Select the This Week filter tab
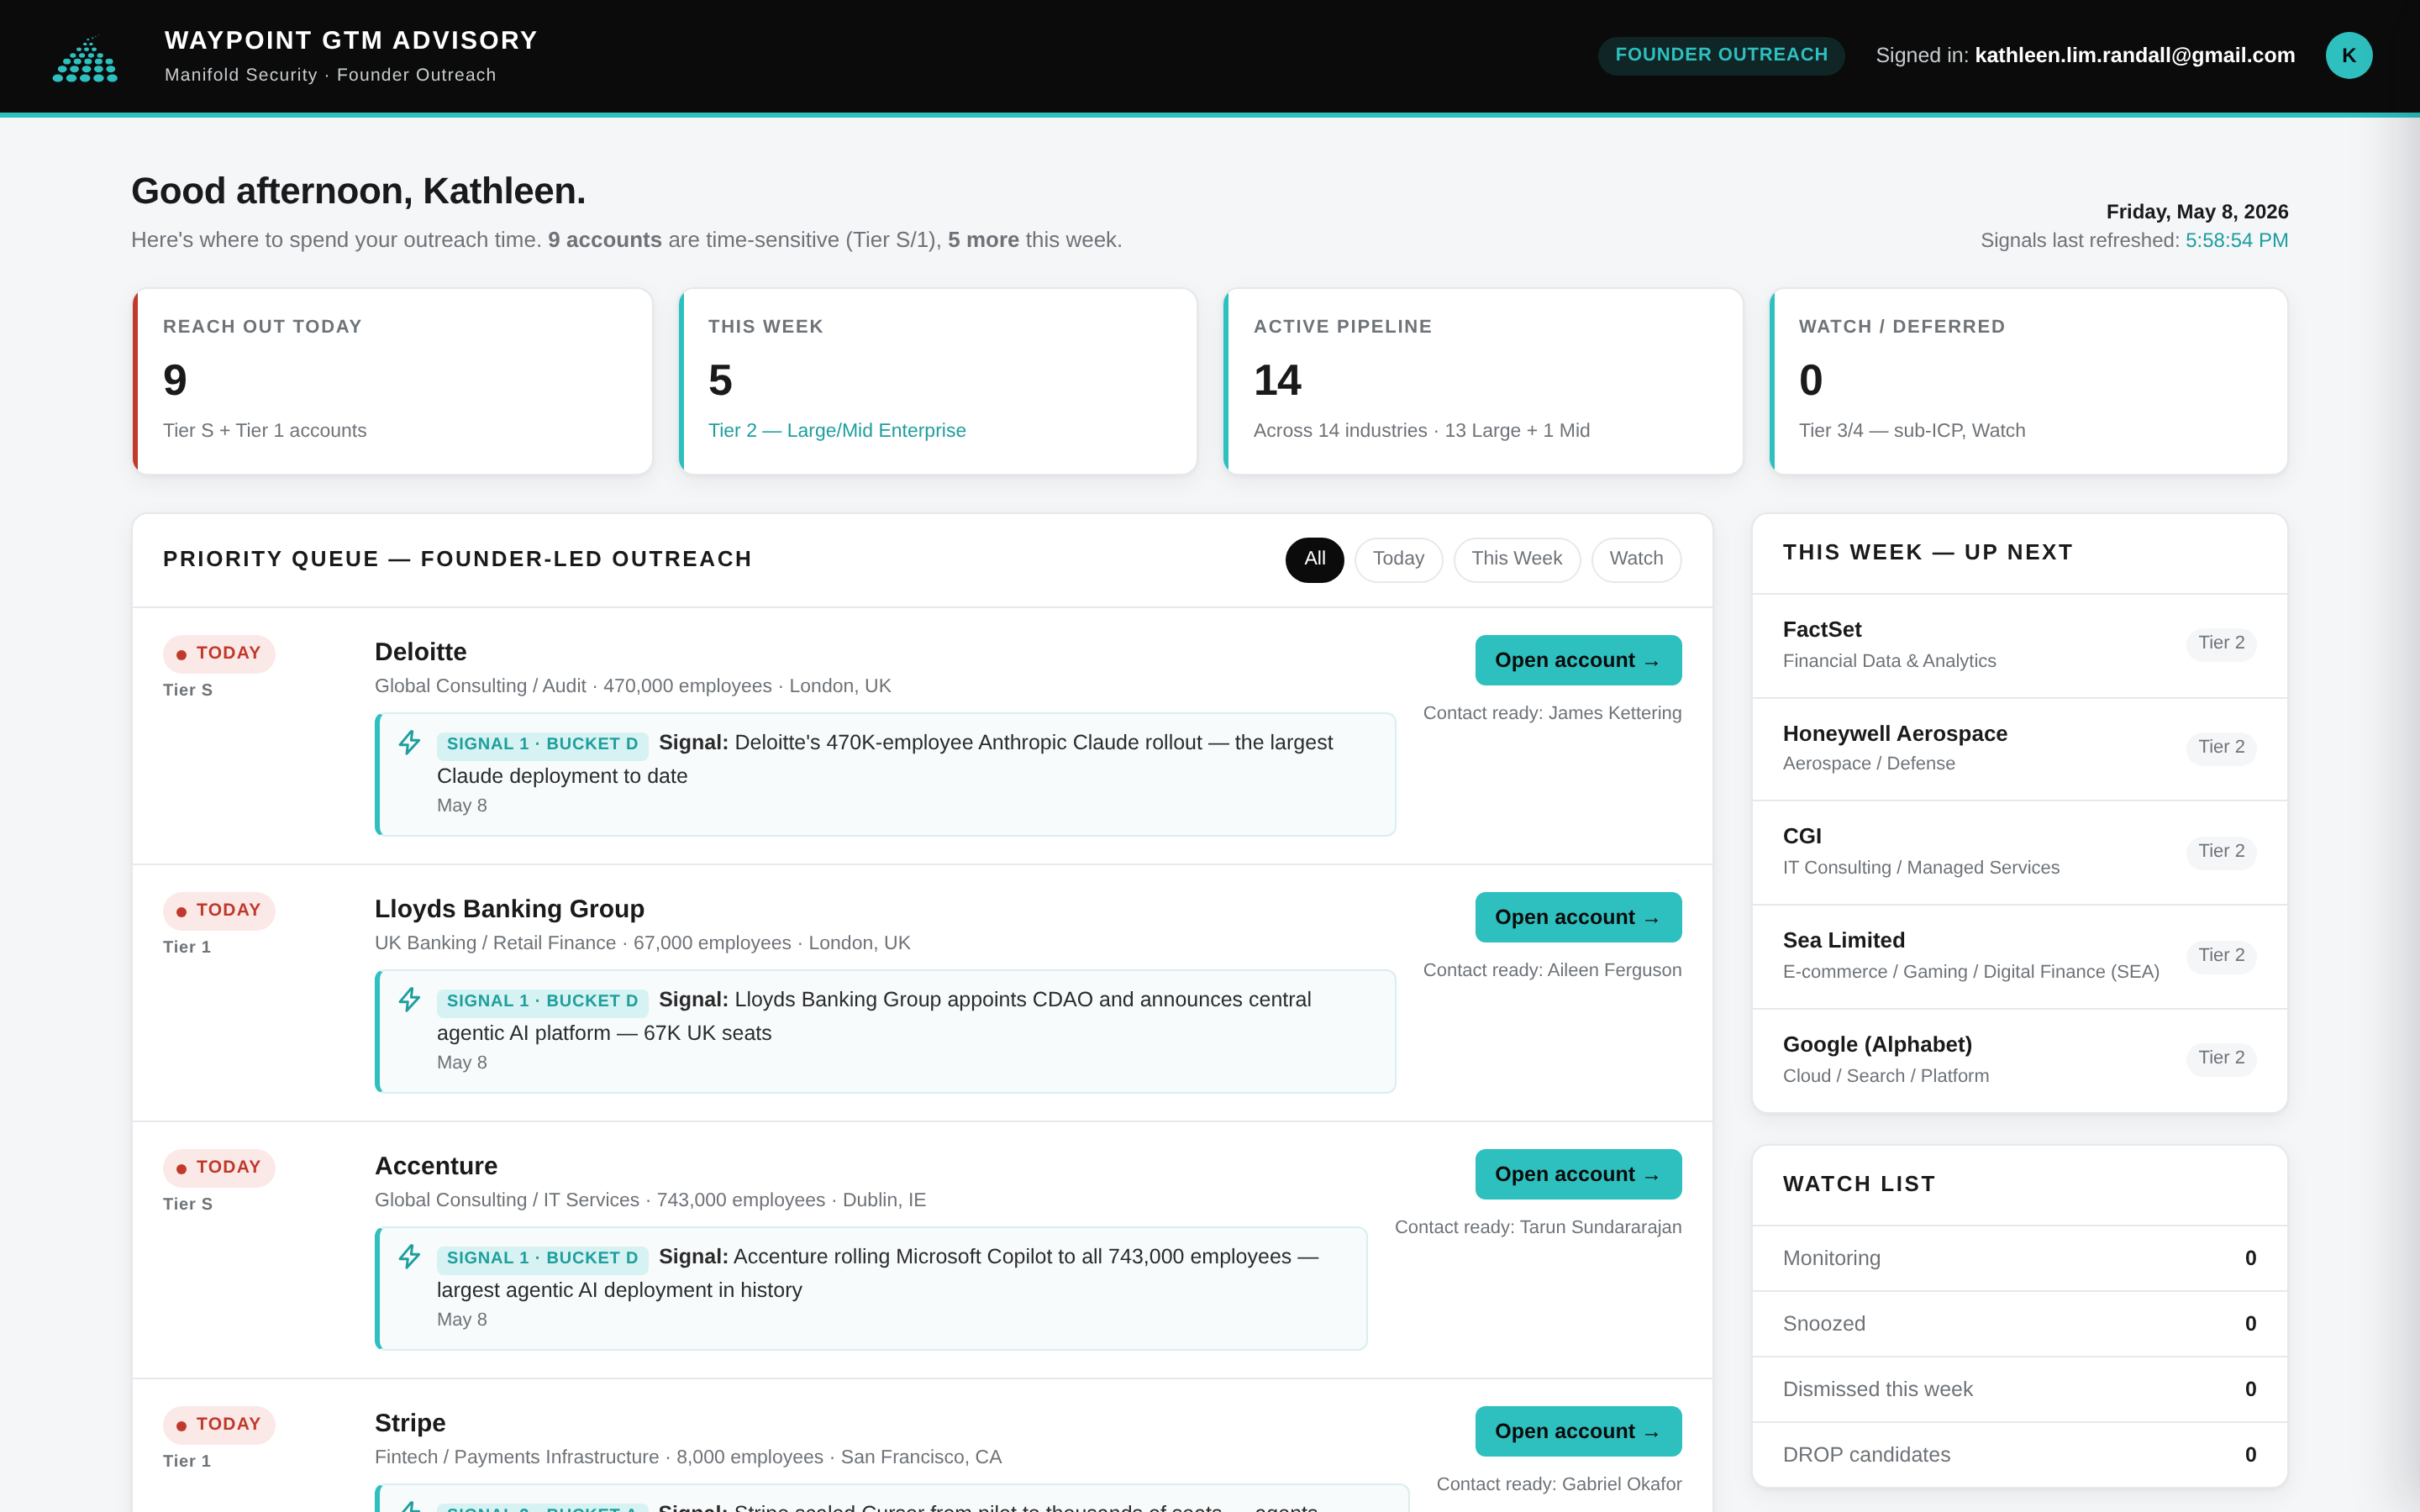Image resolution: width=2420 pixels, height=1512 pixels. click(1516, 559)
